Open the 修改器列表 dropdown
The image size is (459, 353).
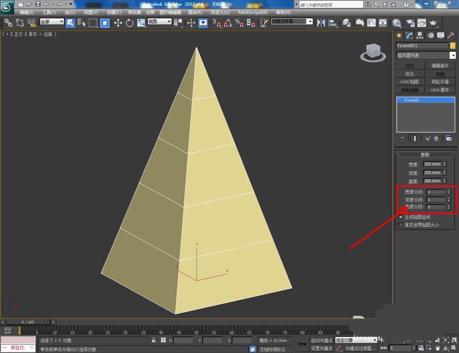click(425, 56)
